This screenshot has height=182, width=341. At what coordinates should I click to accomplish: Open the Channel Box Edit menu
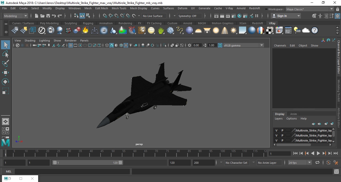pos(292,45)
